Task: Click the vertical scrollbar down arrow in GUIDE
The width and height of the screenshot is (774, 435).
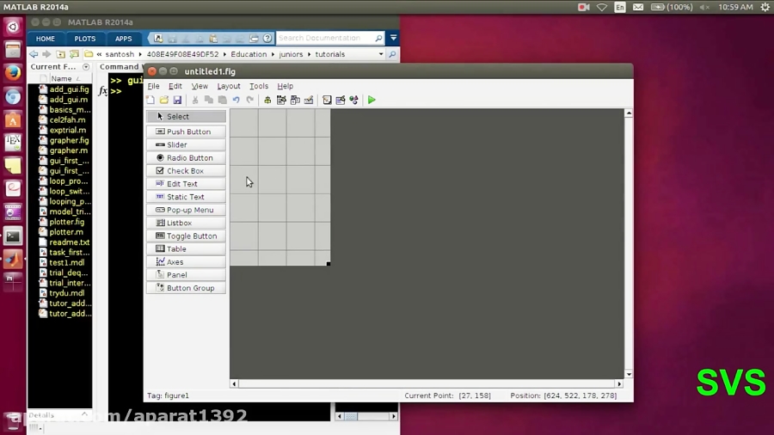Action: tap(629, 374)
